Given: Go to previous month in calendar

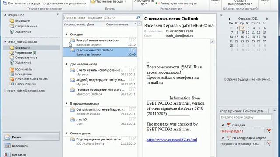Looking at the screenshot, I should [229, 19].
